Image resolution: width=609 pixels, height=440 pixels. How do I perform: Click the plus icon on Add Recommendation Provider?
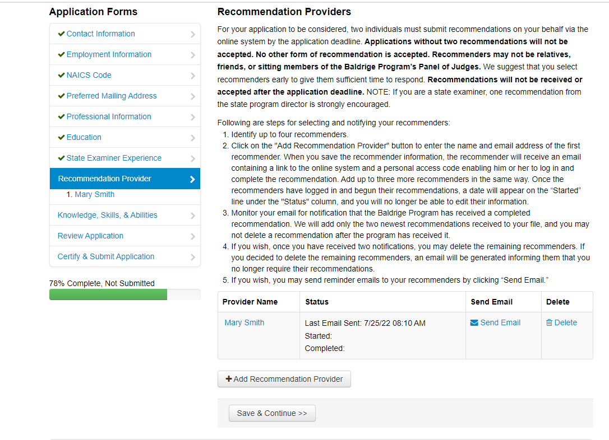(x=228, y=379)
